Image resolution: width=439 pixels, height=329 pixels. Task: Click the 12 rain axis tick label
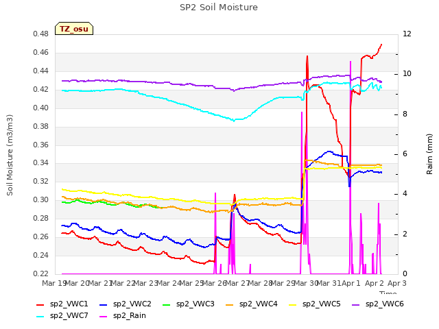coord(407,34)
